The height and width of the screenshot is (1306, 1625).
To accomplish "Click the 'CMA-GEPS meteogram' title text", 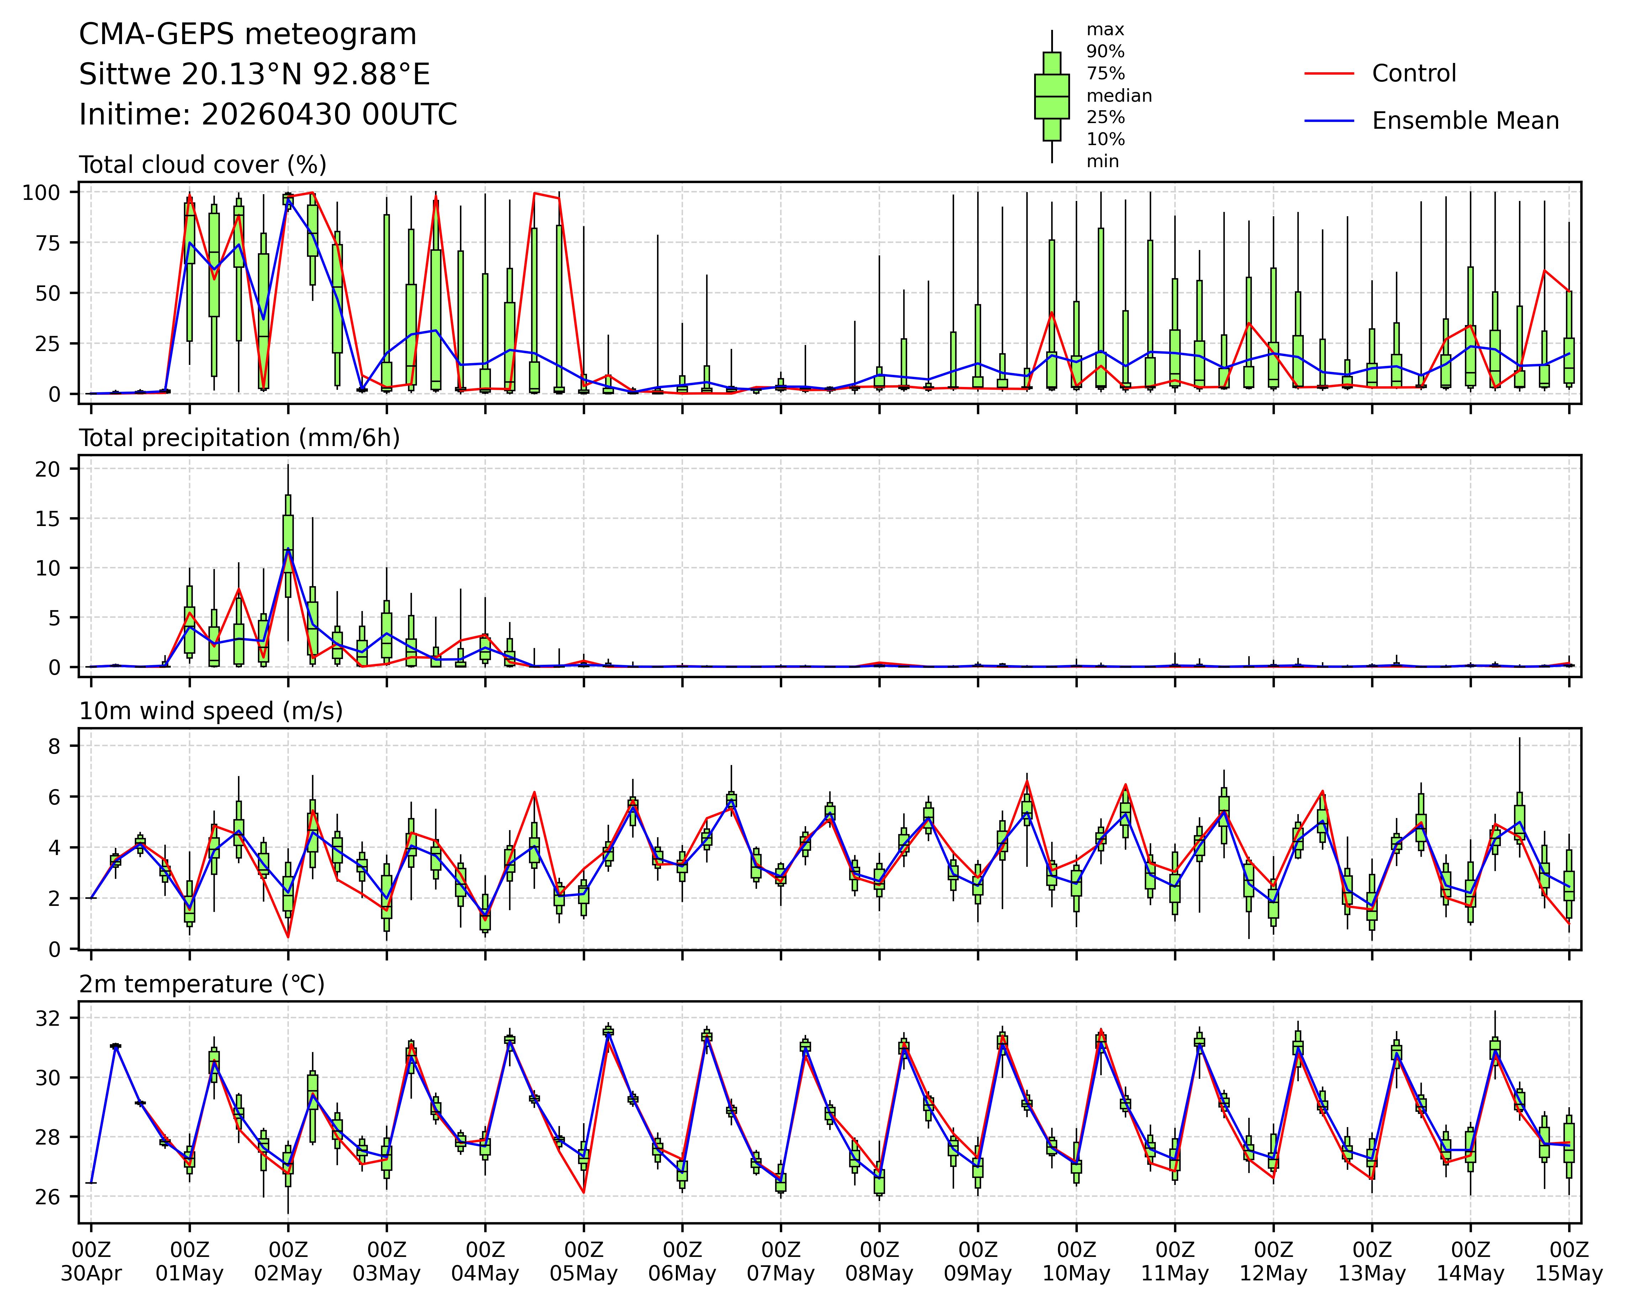I will coord(248,34).
